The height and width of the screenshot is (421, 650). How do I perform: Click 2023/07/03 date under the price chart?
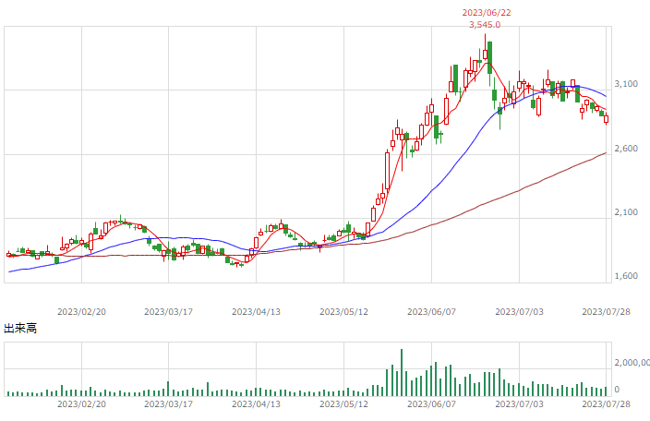(519, 312)
